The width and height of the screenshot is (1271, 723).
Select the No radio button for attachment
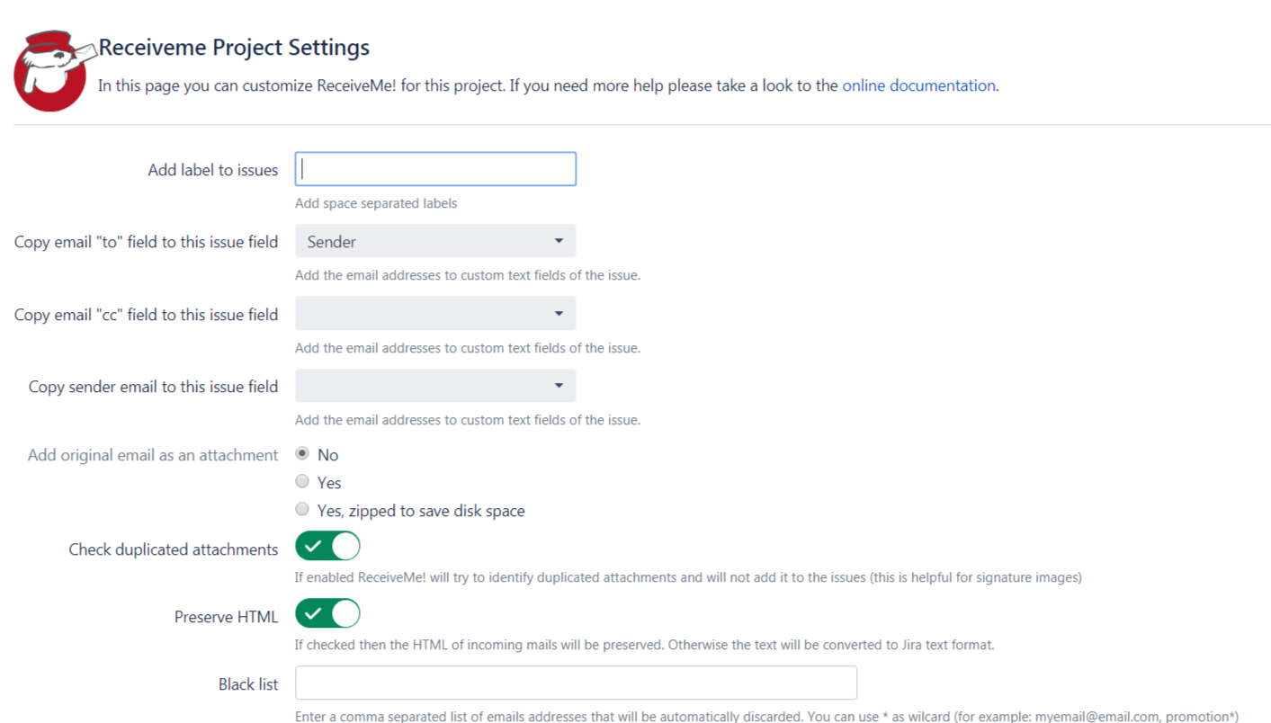(x=302, y=454)
